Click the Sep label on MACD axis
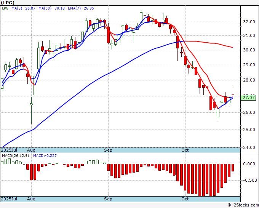Screen dimensions: 259x208 click(x=108, y=199)
